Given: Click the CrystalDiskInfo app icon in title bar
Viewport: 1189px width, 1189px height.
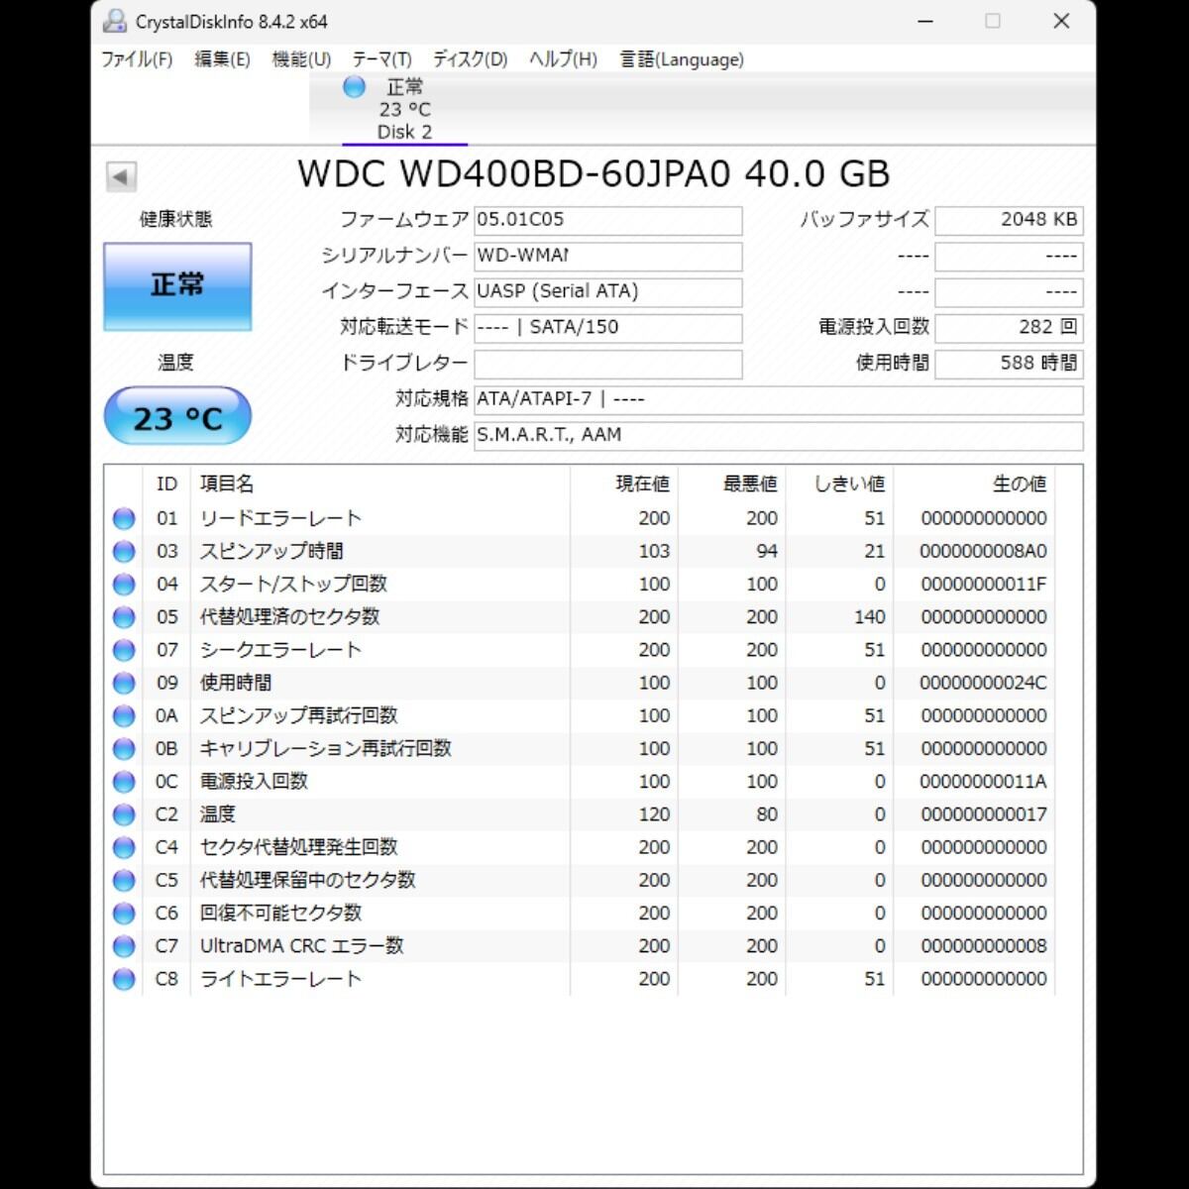Looking at the screenshot, I should click(x=115, y=21).
